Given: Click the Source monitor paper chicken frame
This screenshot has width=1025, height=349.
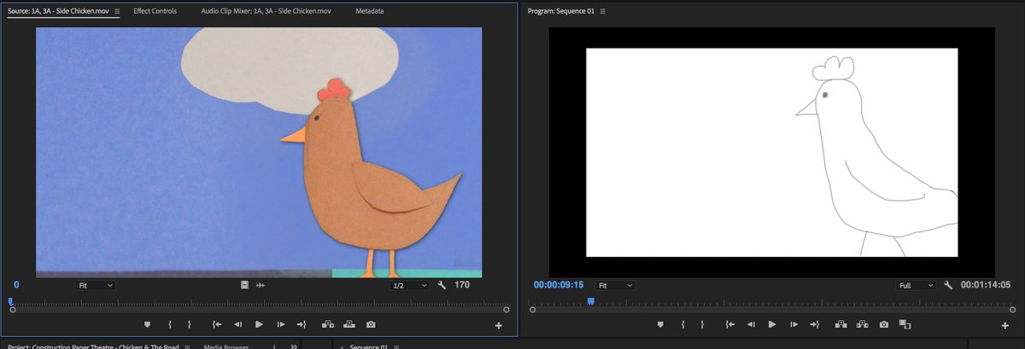Looking at the screenshot, I should pyautogui.click(x=259, y=152).
